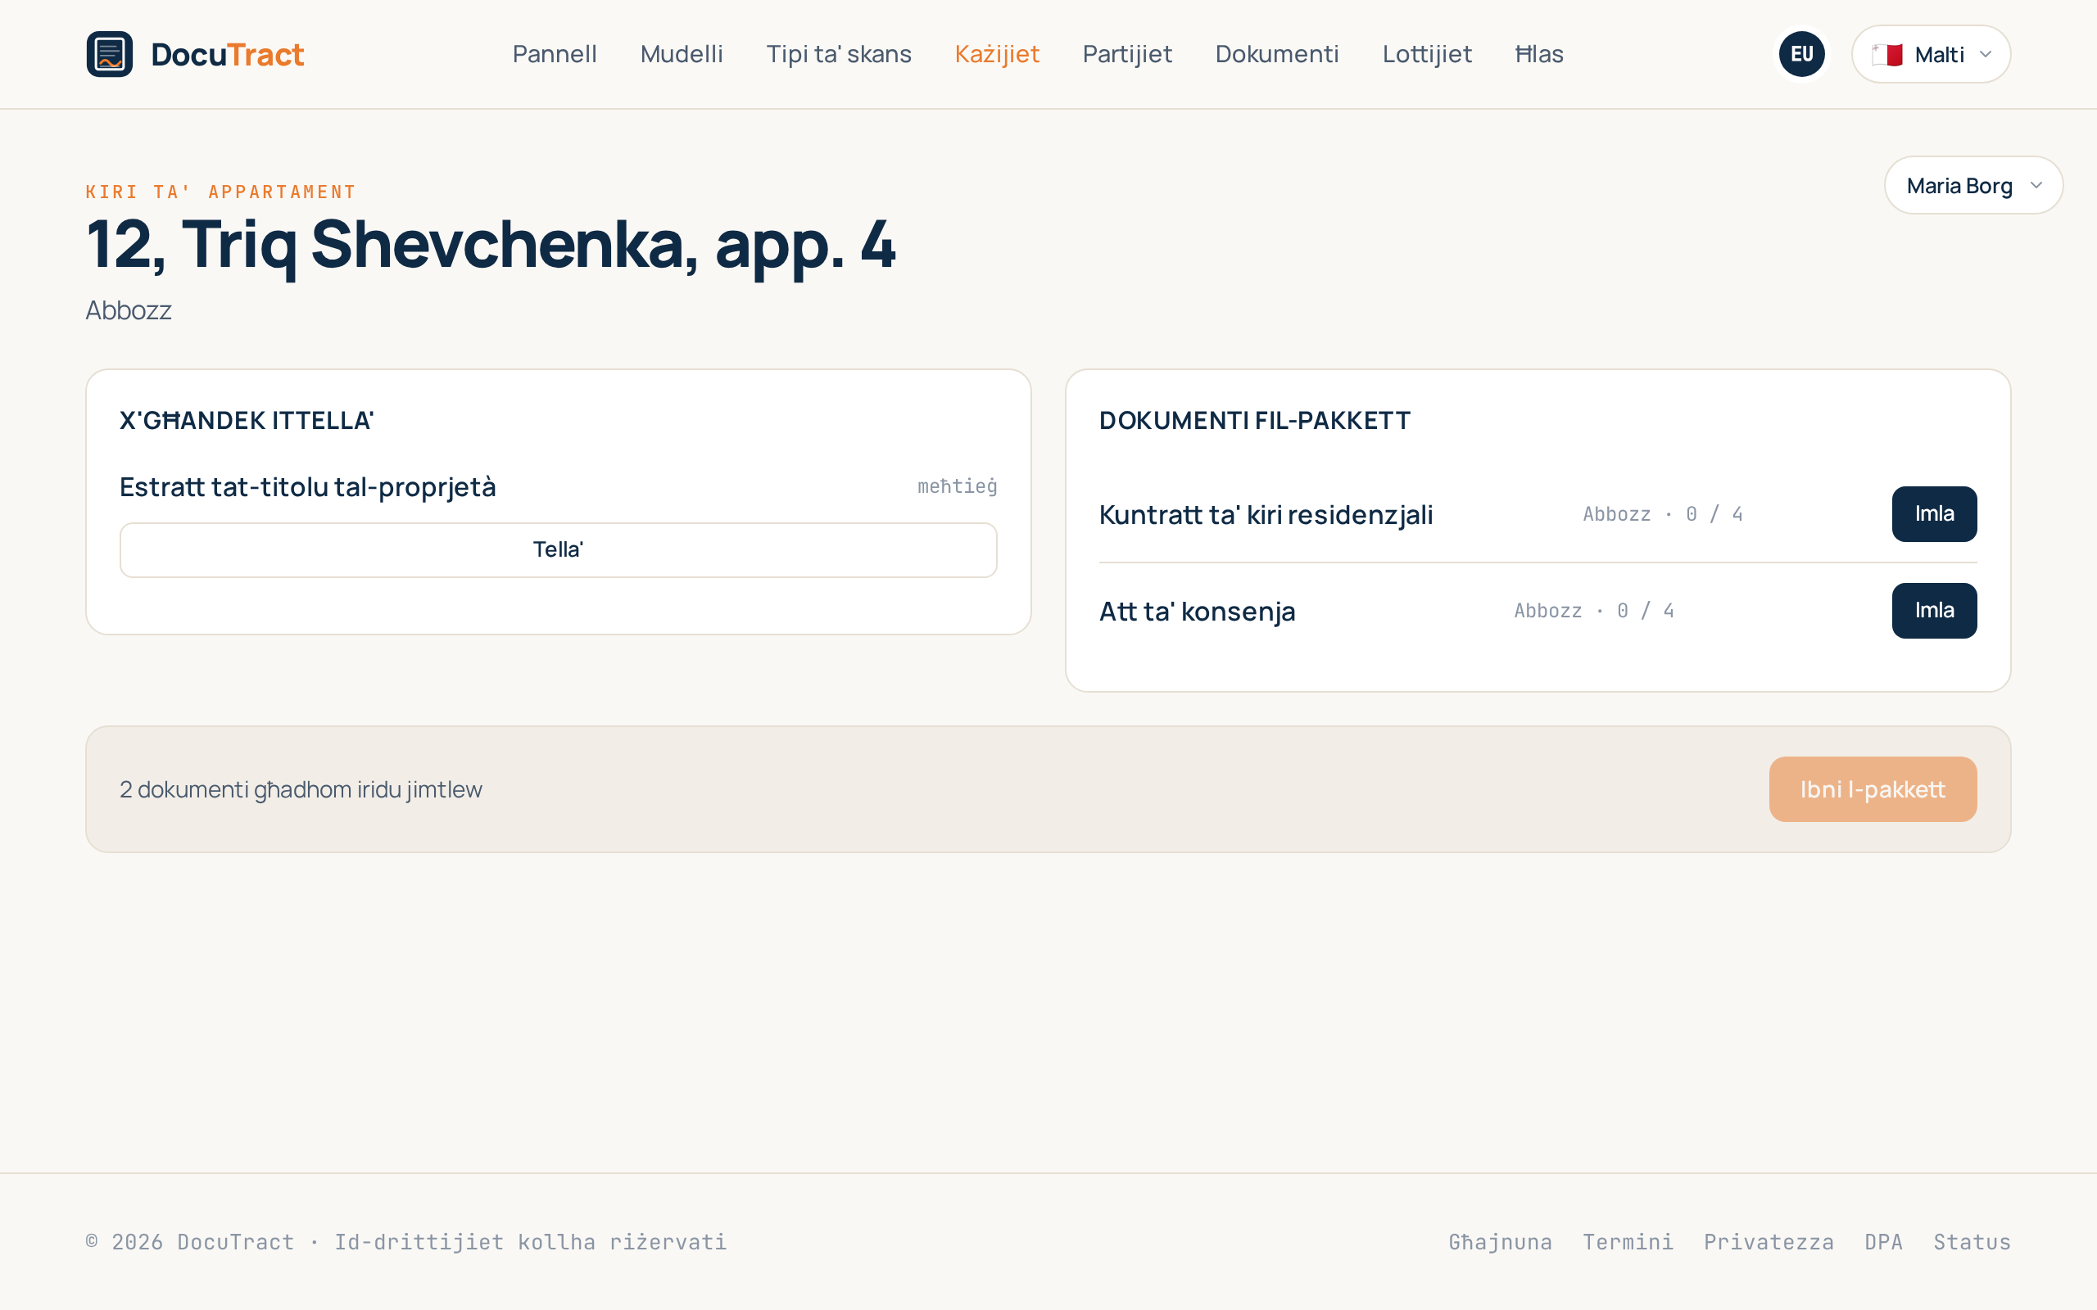Open the Malti language dropdown

(1931, 54)
